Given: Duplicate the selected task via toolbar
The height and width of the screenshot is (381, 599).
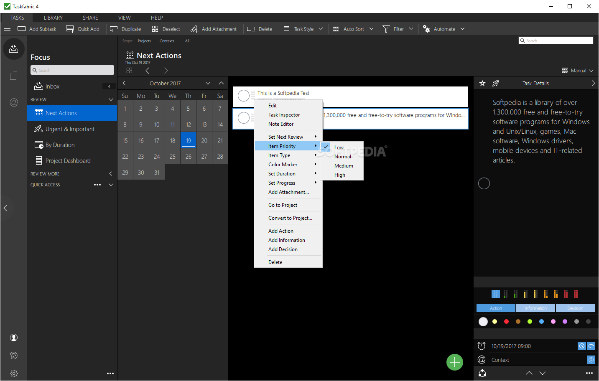Looking at the screenshot, I should pos(125,29).
